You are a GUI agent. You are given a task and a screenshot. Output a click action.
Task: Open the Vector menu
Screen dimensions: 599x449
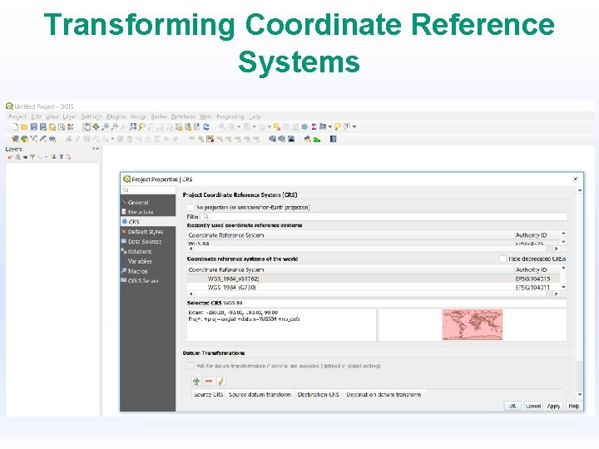coord(138,117)
